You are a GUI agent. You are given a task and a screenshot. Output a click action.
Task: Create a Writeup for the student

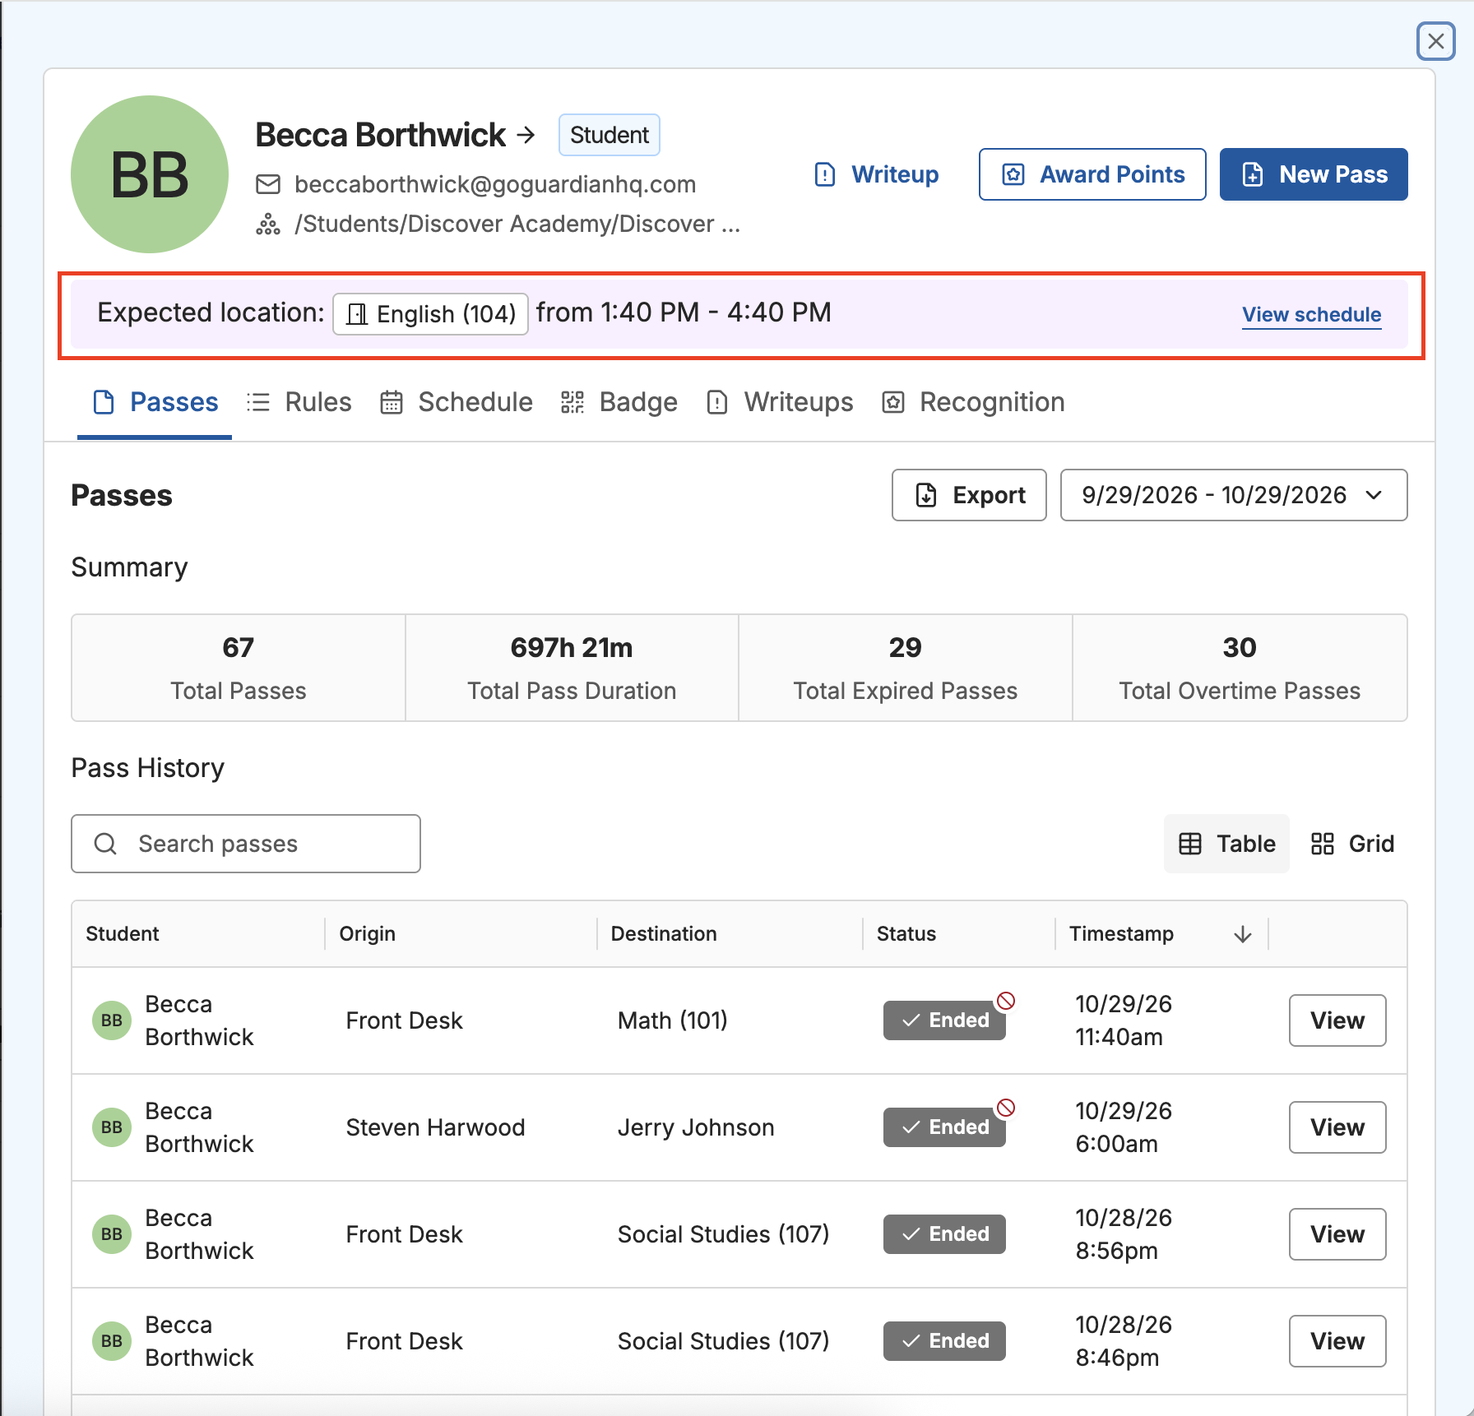pos(877,174)
